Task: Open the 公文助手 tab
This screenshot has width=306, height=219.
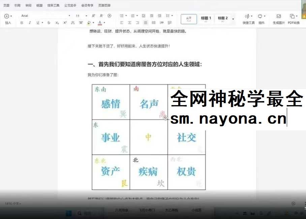Action: tap(70, 5)
